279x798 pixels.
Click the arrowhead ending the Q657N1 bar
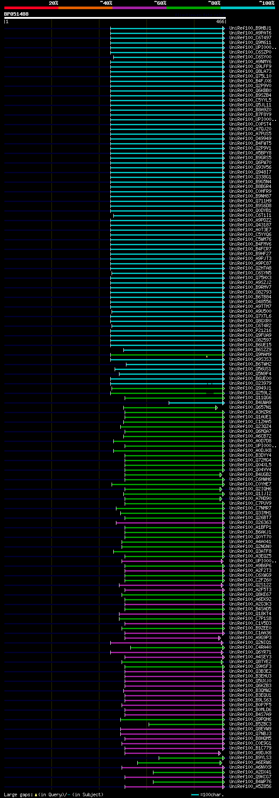(x=216, y=408)
